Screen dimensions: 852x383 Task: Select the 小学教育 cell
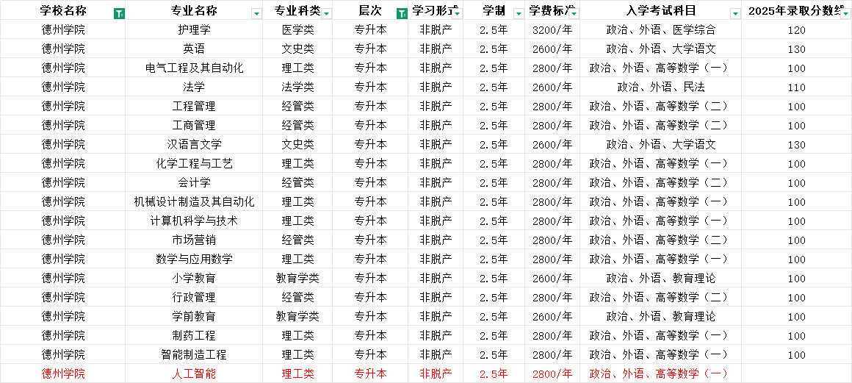(194, 279)
